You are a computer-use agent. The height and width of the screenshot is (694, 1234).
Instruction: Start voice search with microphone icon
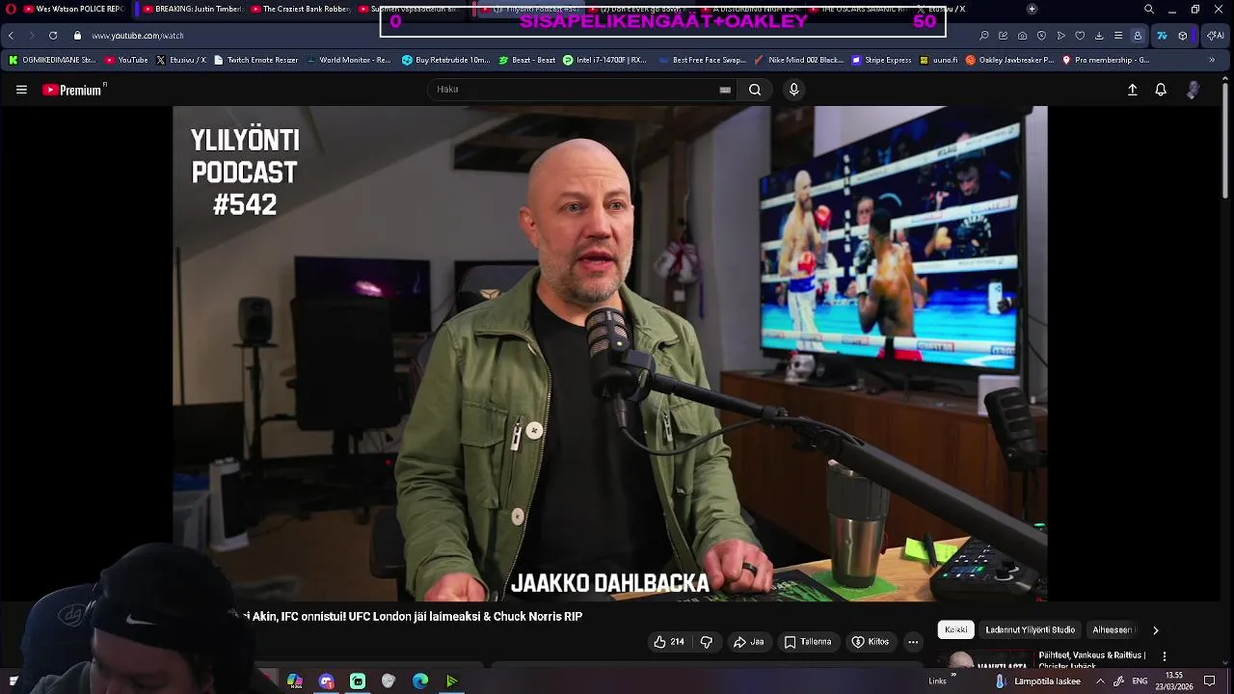pyautogui.click(x=793, y=90)
